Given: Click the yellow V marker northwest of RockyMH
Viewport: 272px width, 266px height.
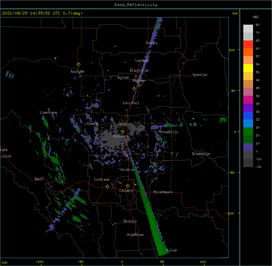Looking at the screenshot, I should tap(55, 58).
